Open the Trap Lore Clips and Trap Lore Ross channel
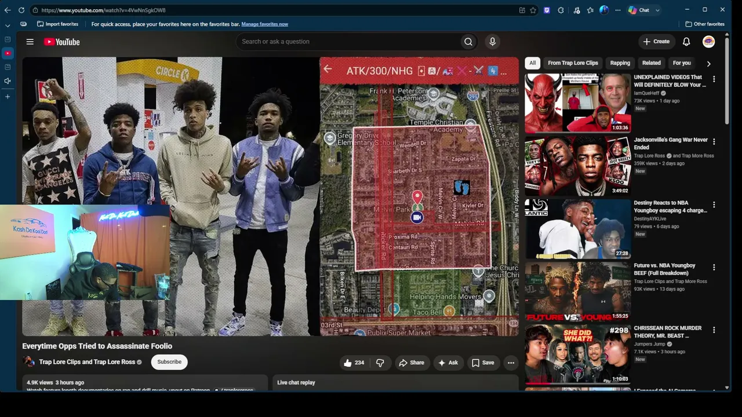This screenshot has height=417, width=742. tap(87, 362)
